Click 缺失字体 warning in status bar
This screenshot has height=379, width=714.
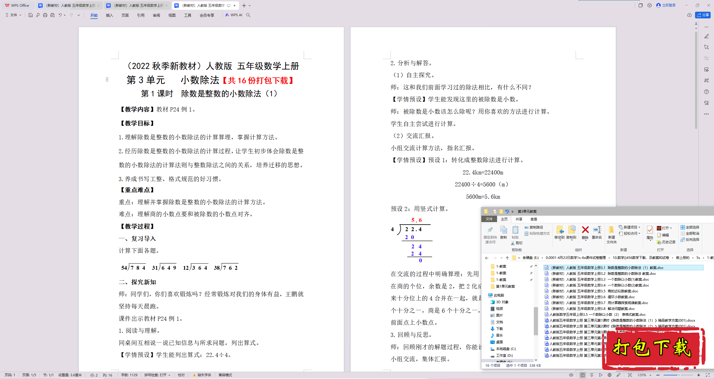coord(202,375)
